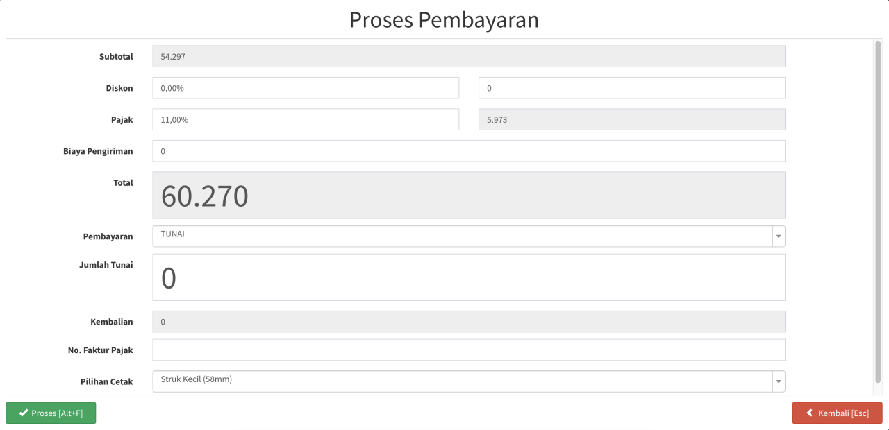Open the Struk Kecil (58mm) print selector

(469, 381)
